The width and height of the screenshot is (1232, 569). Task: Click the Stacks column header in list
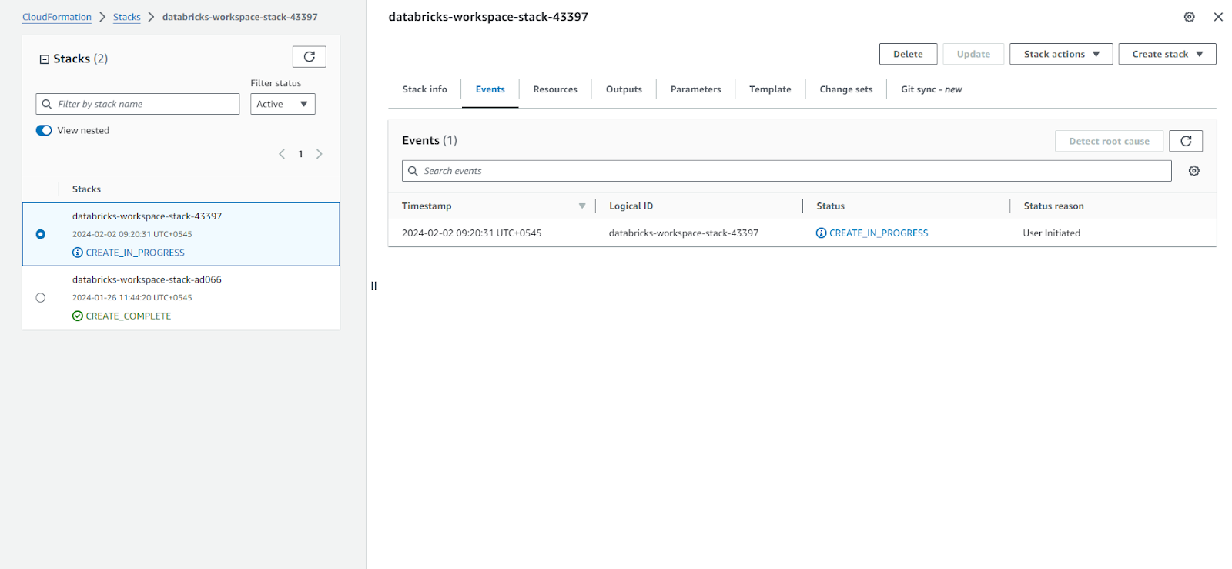tap(86, 189)
